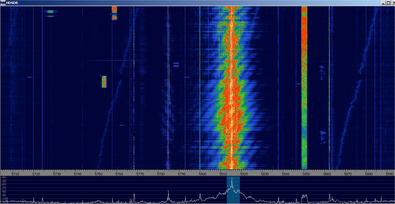Click the HDSDR title bar icon

coord(3,3)
